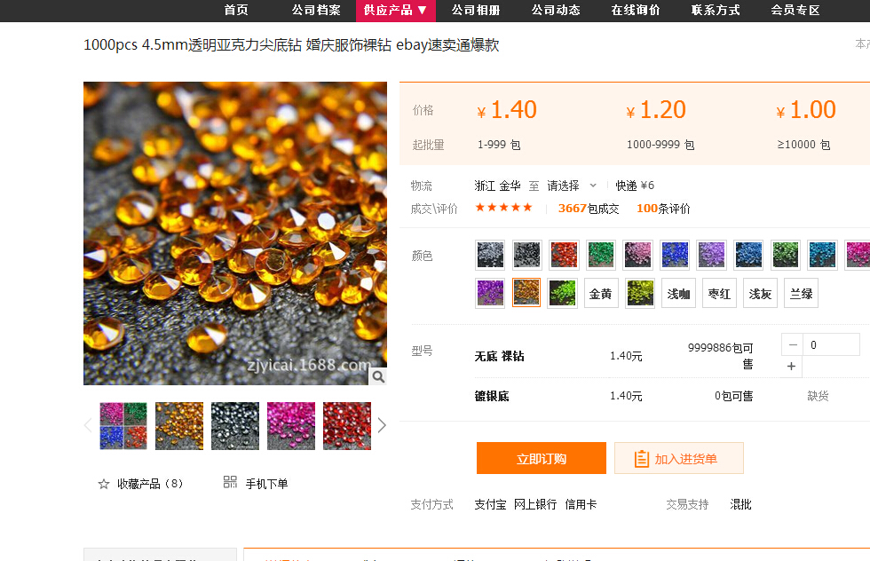
Task: Expand the 供应产品 dropdown menu
Action: tap(396, 11)
